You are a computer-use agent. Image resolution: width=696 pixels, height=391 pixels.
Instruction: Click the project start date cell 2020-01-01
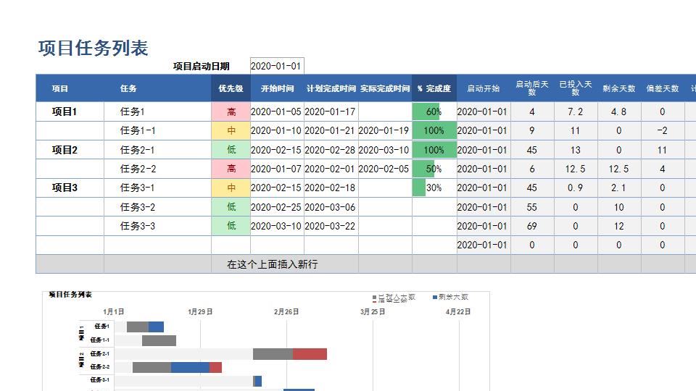click(x=277, y=66)
